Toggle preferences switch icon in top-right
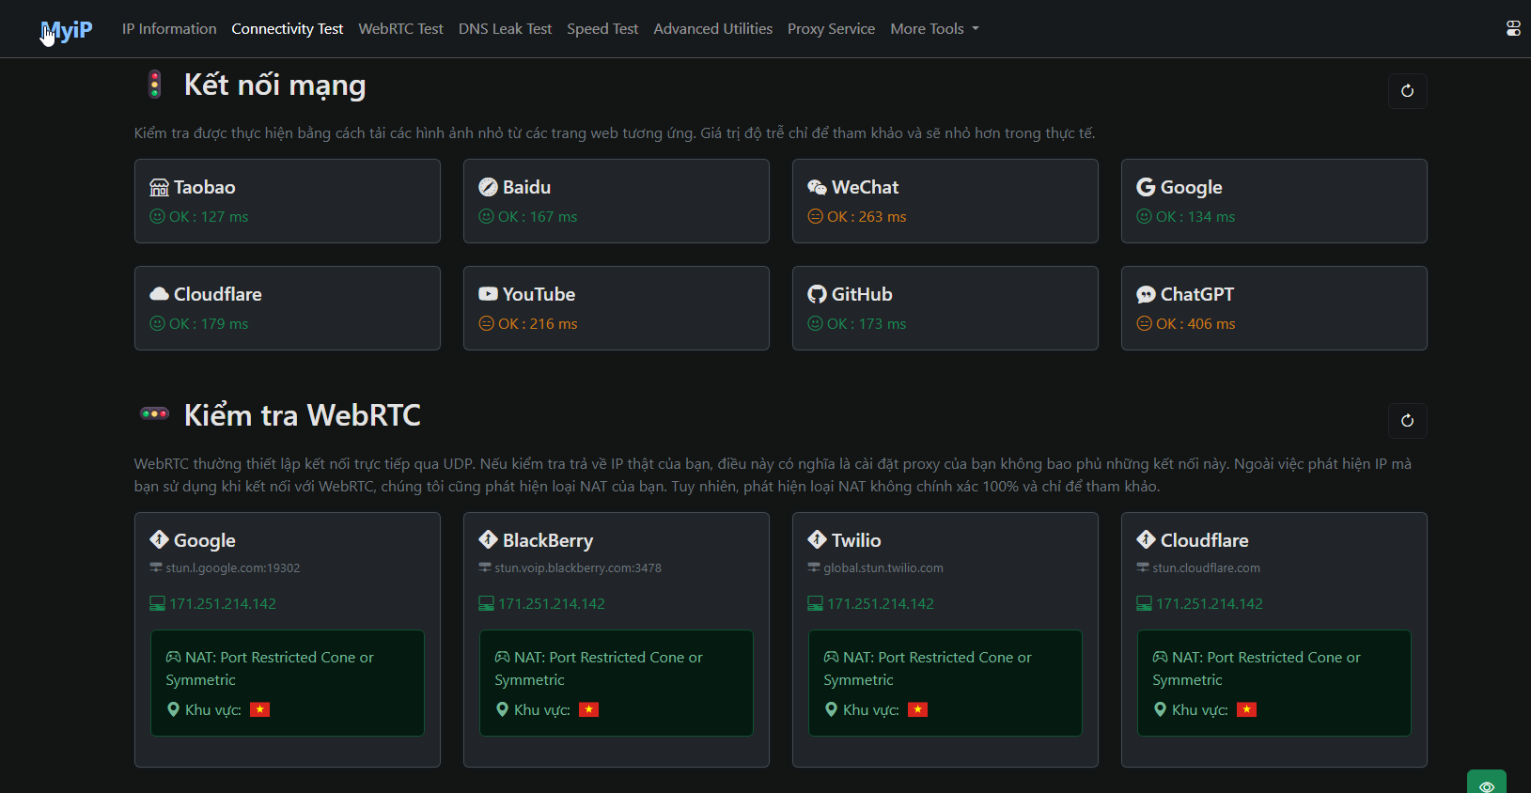 click(1513, 29)
